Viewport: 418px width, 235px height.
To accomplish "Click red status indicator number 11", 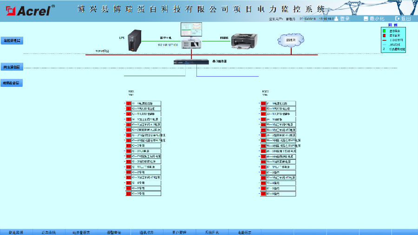I will pos(129,151).
